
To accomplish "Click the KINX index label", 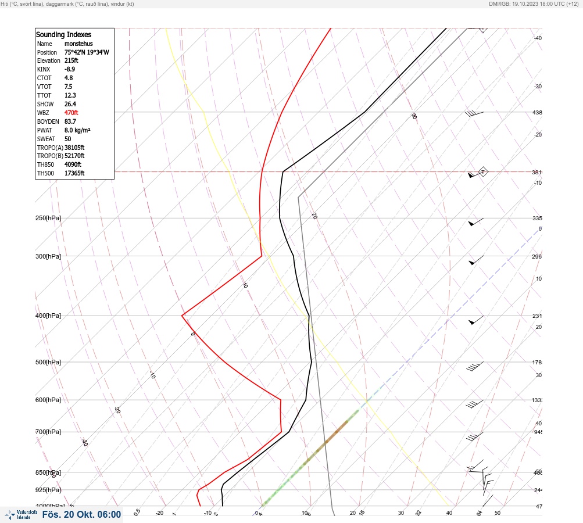I will coord(44,69).
